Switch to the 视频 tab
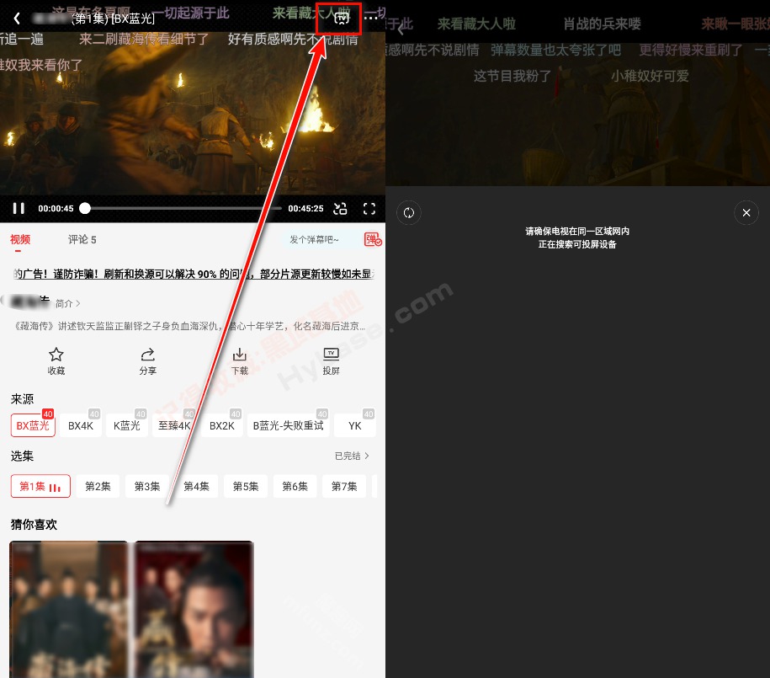The image size is (770, 678). click(x=20, y=239)
